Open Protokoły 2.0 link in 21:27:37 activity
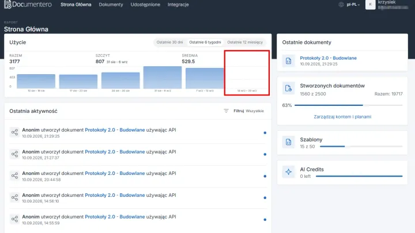415x233 pixels. 115,152
